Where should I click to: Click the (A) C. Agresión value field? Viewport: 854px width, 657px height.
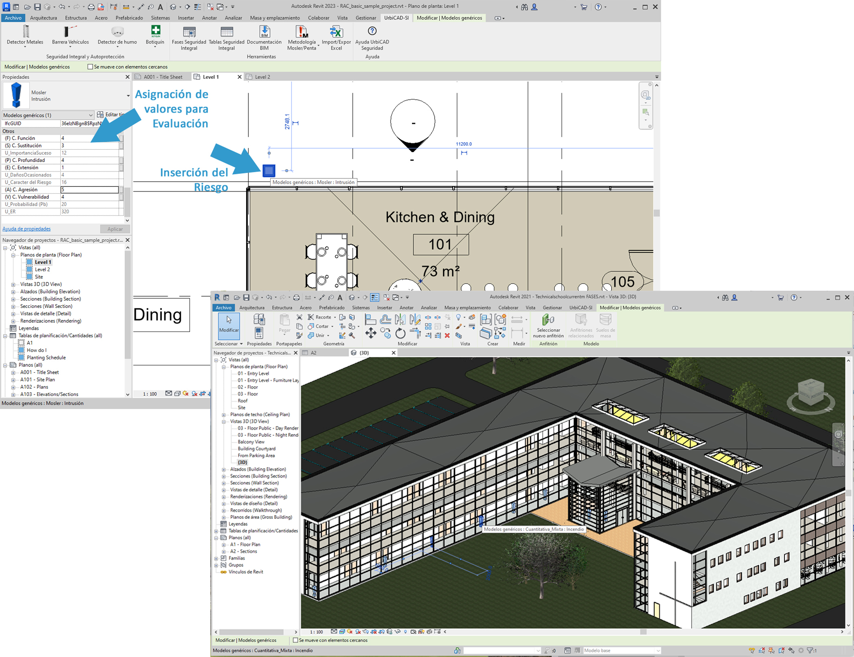pos(89,190)
